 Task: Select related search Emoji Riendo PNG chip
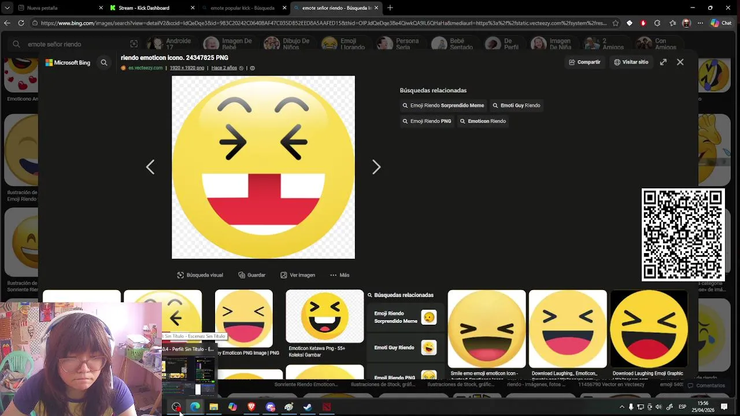[427, 121]
